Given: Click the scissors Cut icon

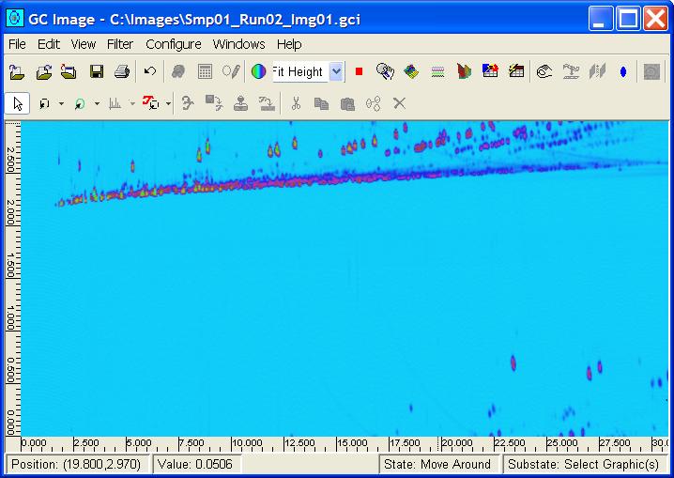Looking at the screenshot, I should click(296, 103).
